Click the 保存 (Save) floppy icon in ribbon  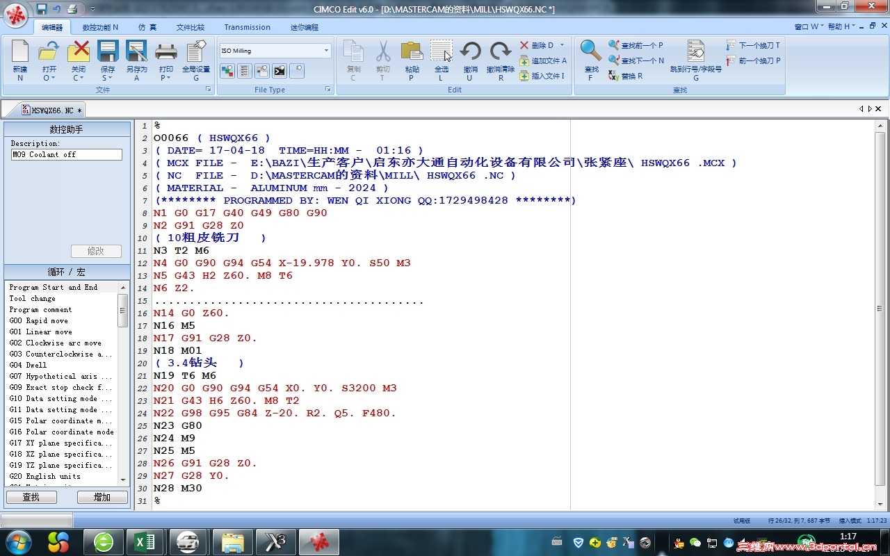(108, 51)
